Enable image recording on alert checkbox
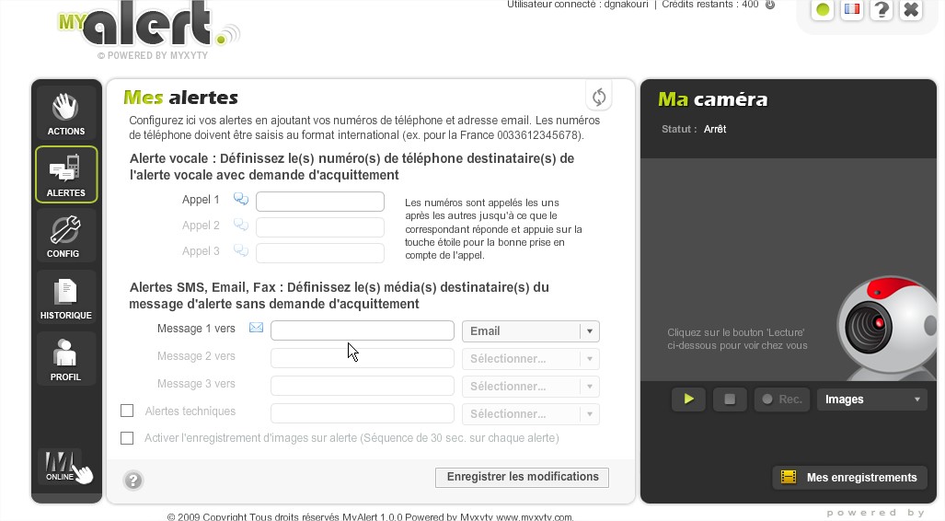 [127, 438]
